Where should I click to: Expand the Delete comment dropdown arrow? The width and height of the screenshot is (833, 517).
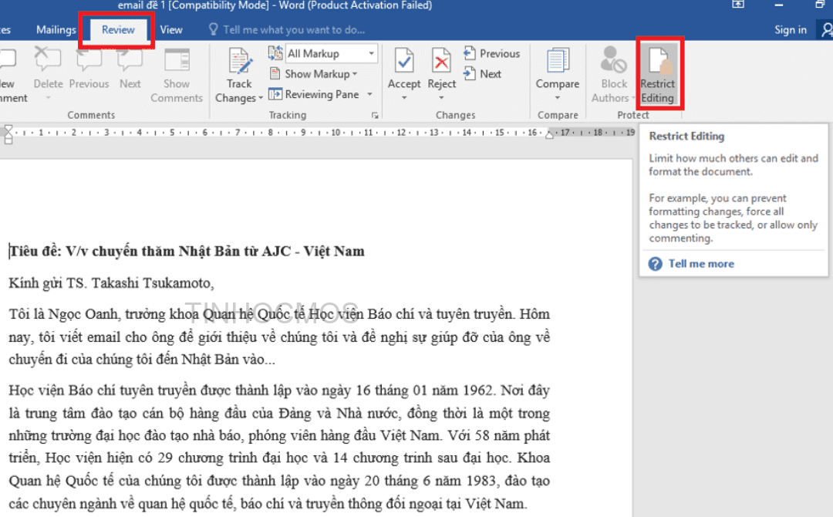coord(48,98)
